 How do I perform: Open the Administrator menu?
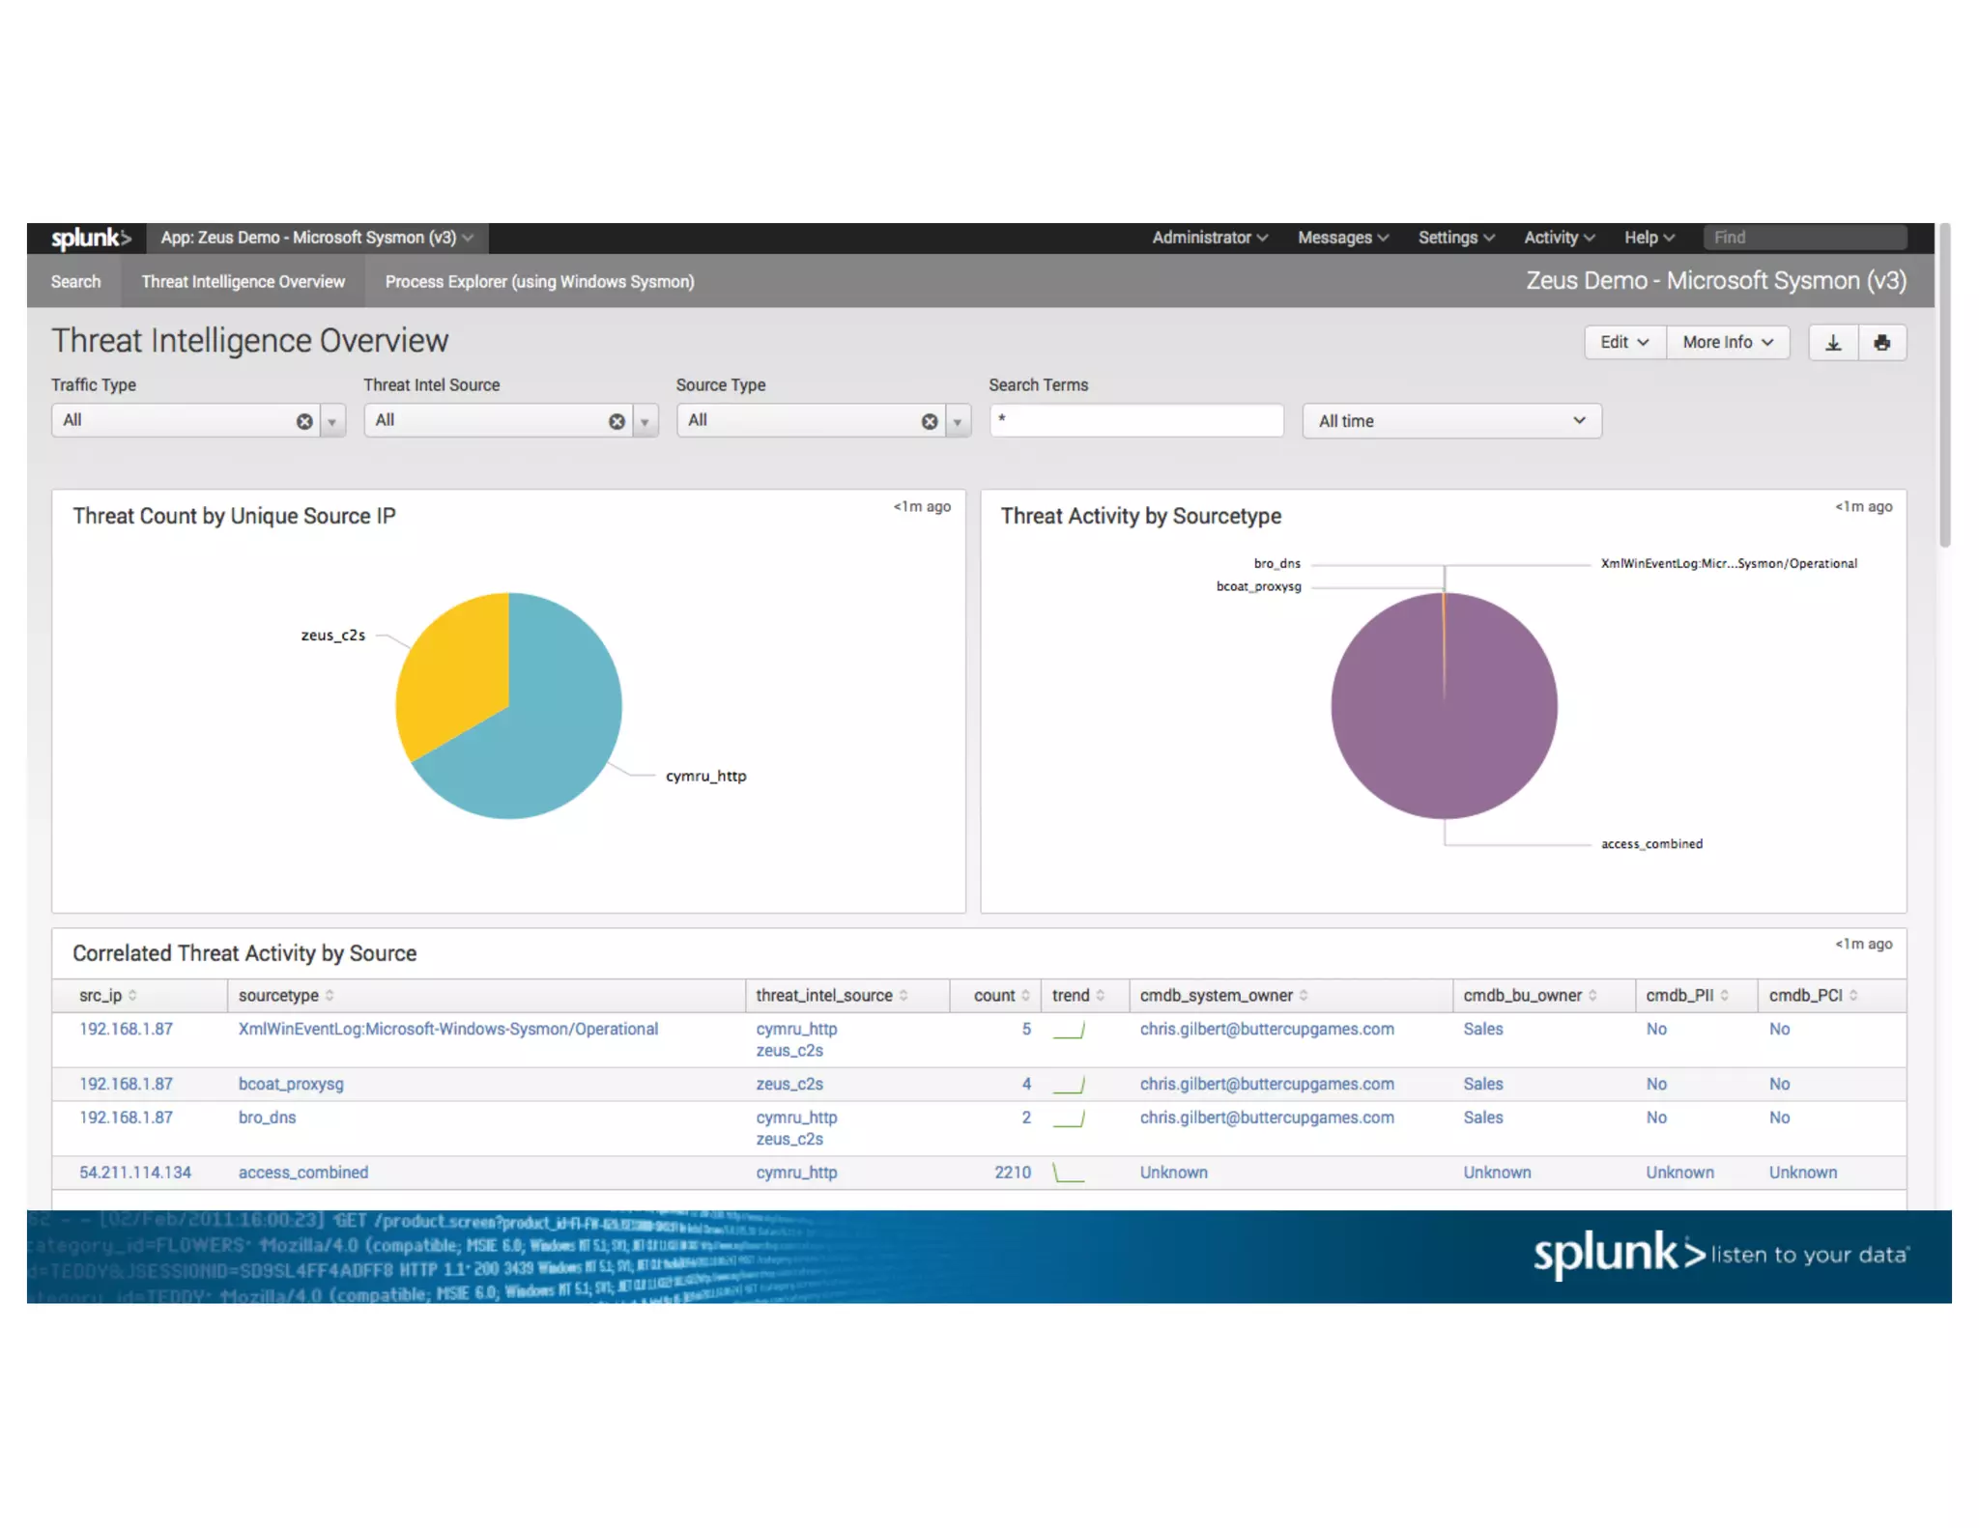1209,238
